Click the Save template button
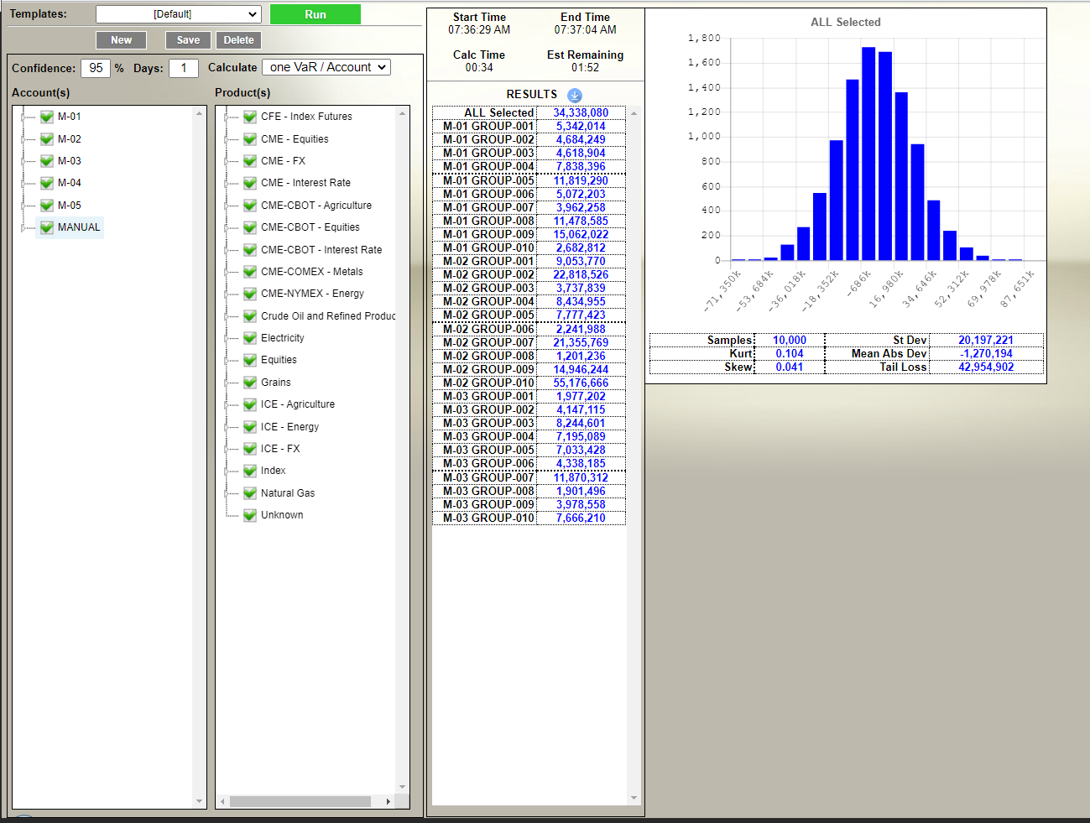Viewport: 1090px width, 823px height. pos(188,40)
